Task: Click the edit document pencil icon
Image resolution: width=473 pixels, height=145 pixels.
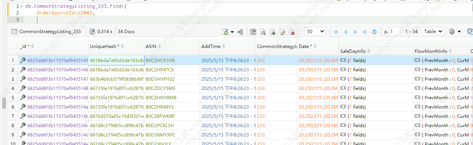Action: [x=282, y=32]
